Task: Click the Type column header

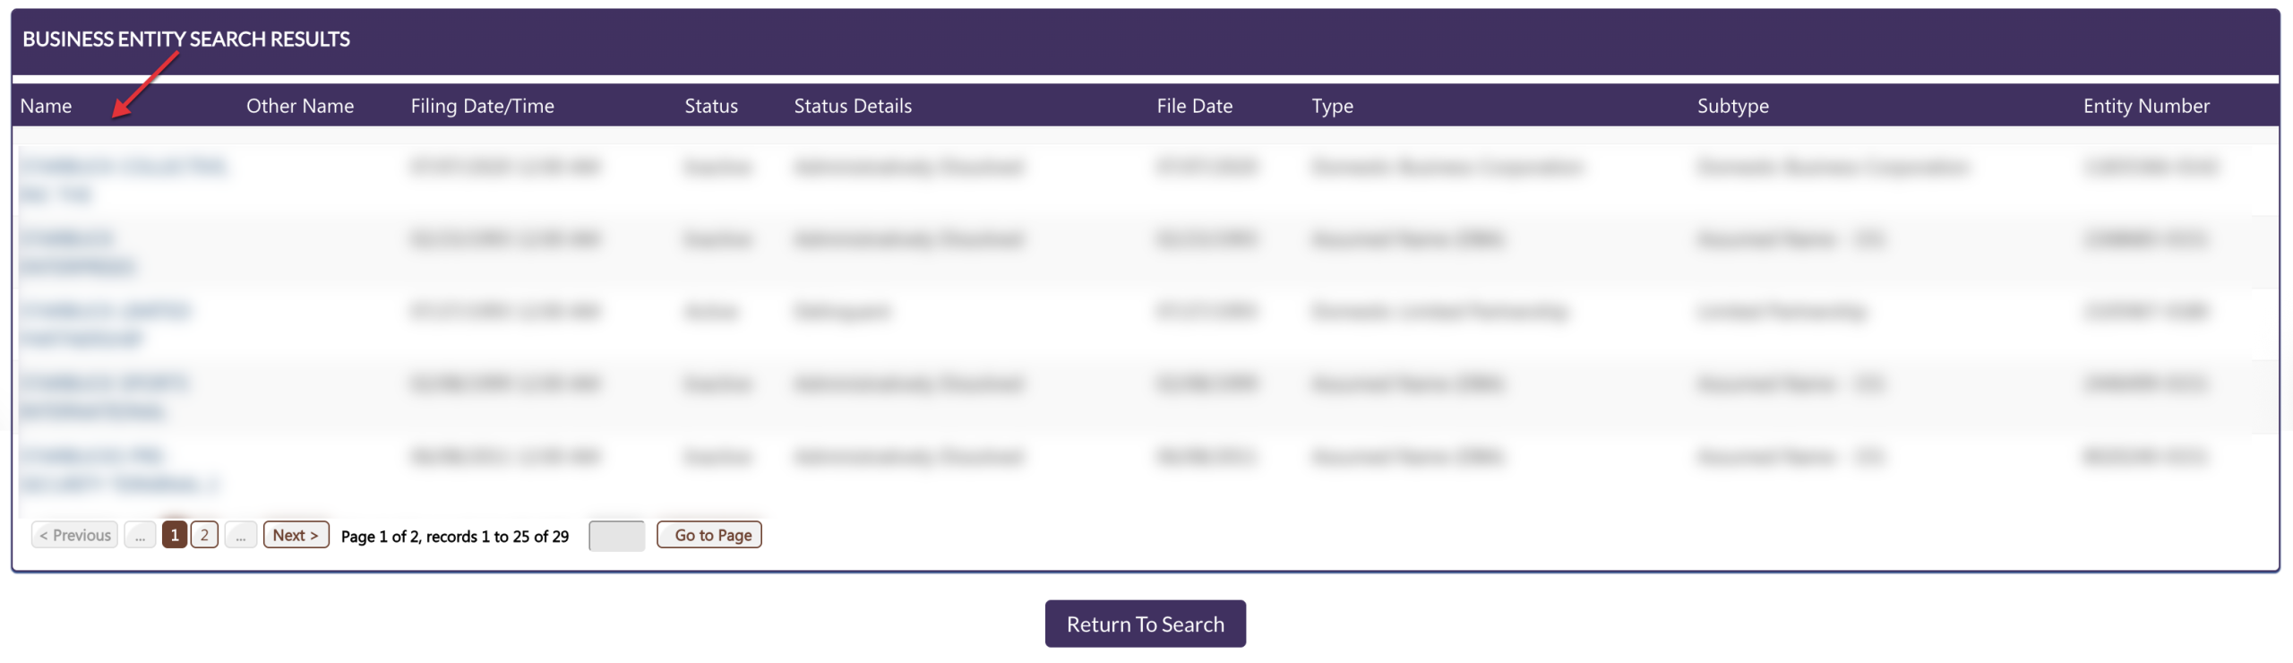Action: [x=1331, y=106]
